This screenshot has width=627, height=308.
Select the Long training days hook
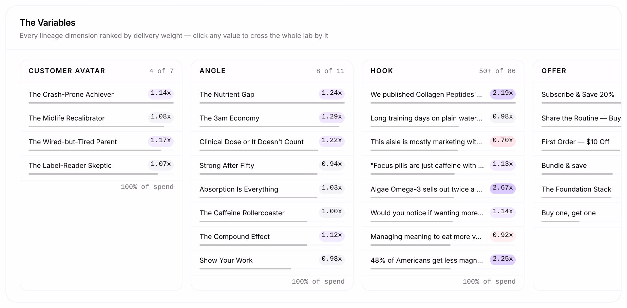443,119
